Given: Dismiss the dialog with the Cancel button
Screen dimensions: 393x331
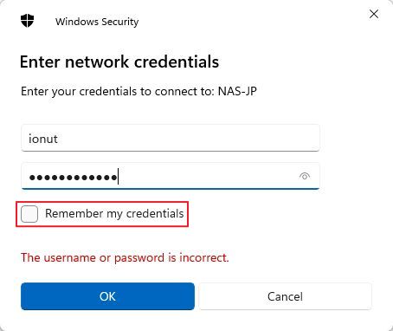Looking at the screenshot, I should pyautogui.click(x=285, y=296).
